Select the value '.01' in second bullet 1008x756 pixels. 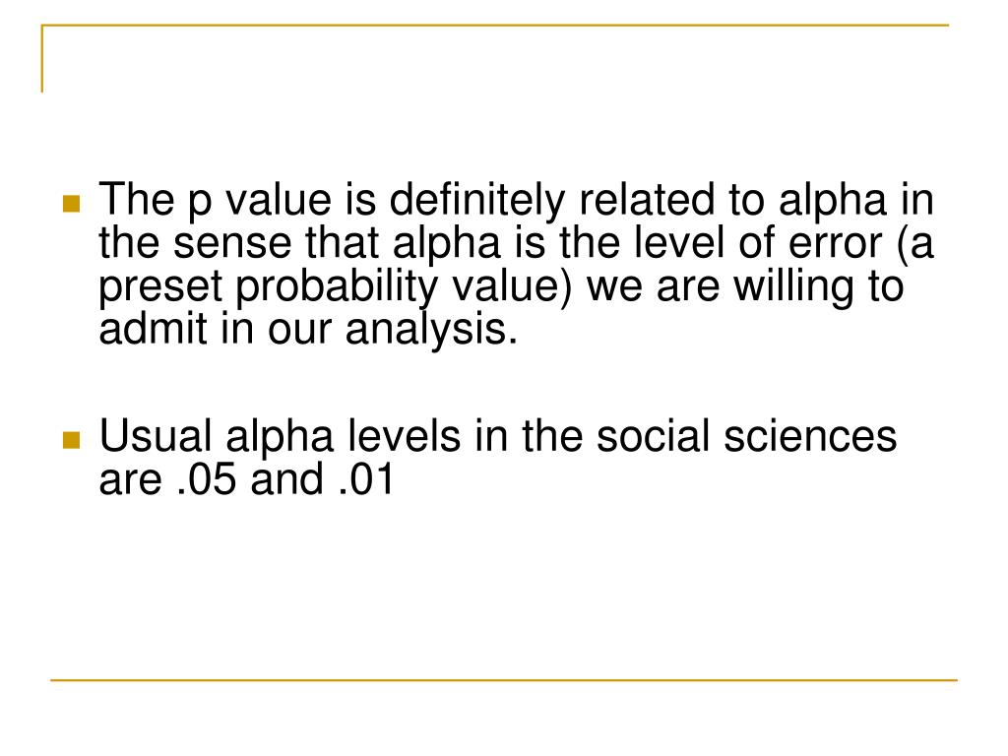pyautogui.click(x=365, y=479)
